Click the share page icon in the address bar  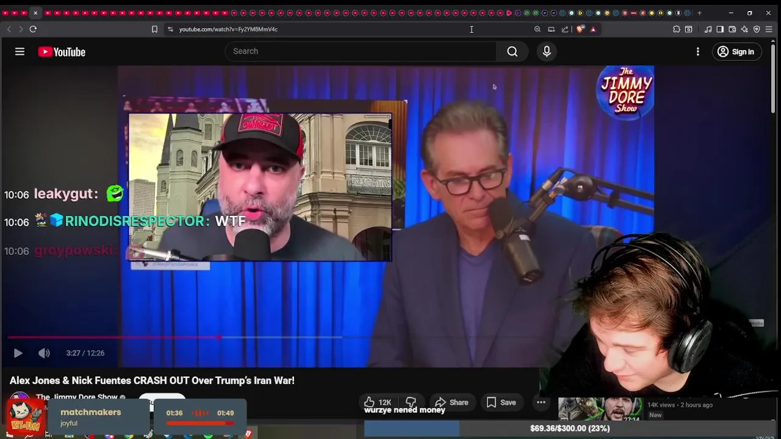tap(565, 29)
